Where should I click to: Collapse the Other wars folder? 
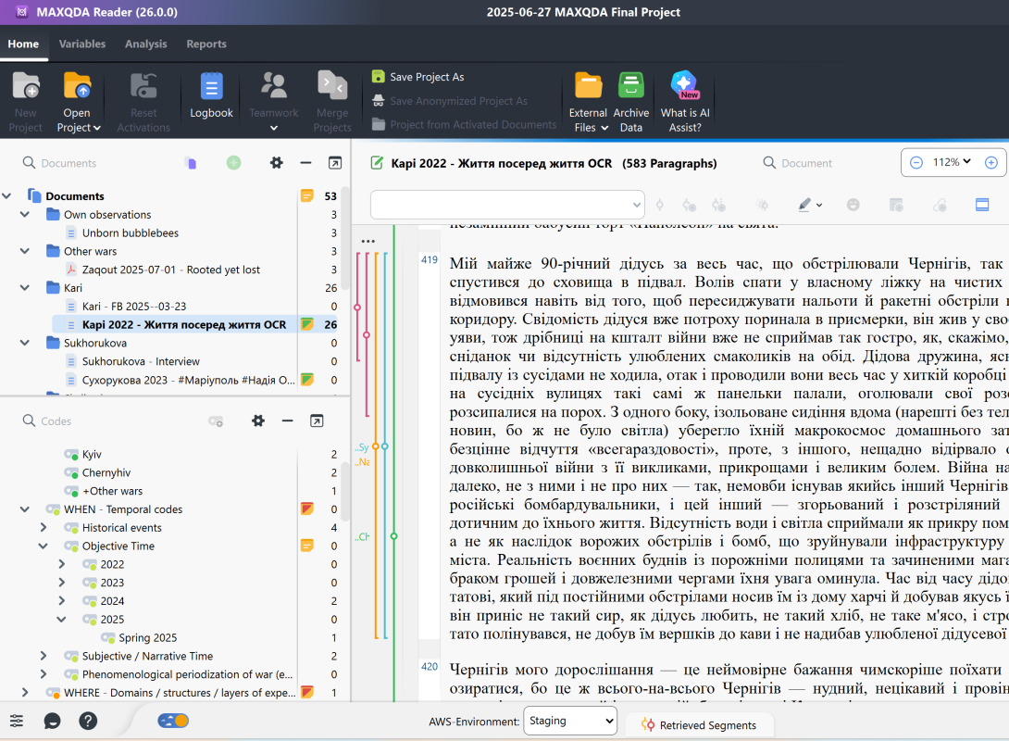(x=25, y=251)
